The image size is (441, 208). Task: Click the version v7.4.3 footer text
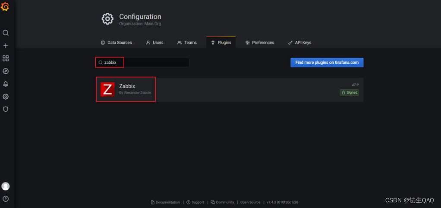282,202
